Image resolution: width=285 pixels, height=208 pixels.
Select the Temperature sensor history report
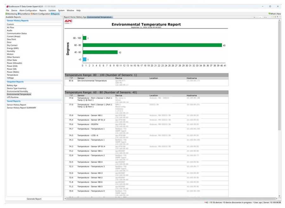(13, 75)
